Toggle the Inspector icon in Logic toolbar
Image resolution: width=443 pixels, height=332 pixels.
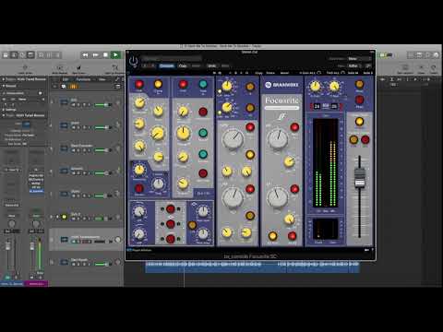[14, 55]
